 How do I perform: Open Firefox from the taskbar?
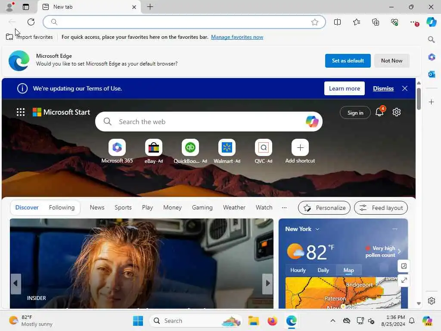coord(272,321)
